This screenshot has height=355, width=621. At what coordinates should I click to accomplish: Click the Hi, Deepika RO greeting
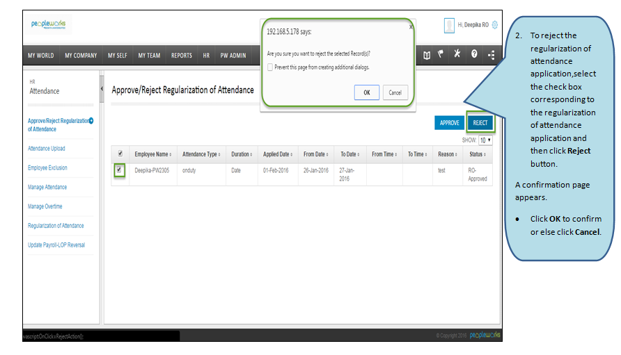click(473, 25)
